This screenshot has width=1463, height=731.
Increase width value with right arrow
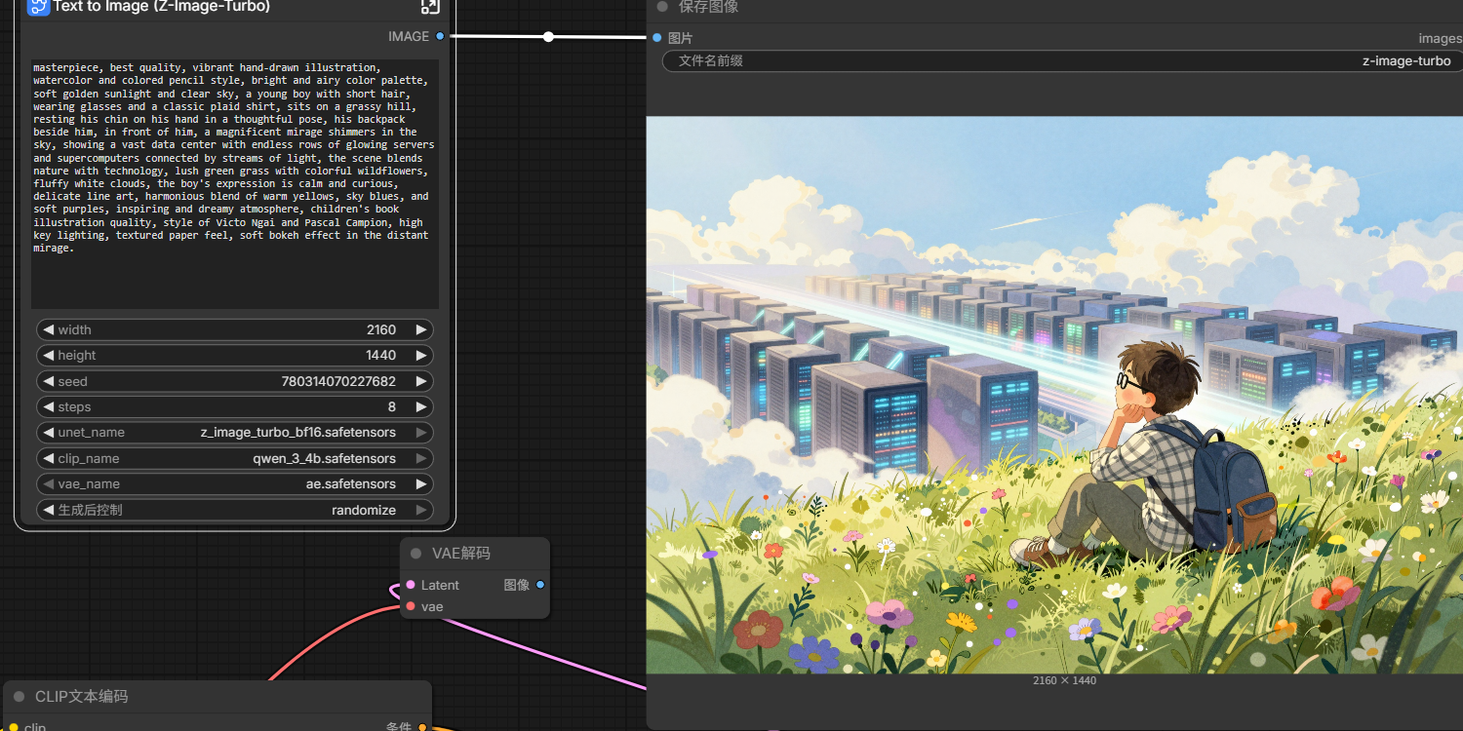click(x=421, y=329)
